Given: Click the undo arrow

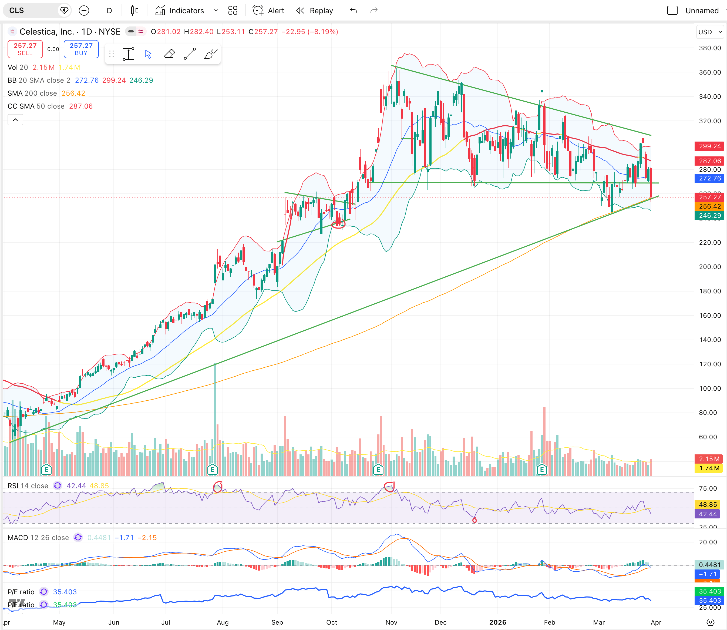Looking at the screenshot, I should click(354, 11).
